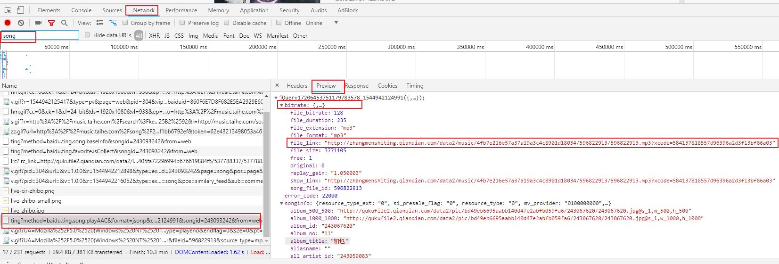Show the Headers tab of request
779x264 pixels.
297,85
